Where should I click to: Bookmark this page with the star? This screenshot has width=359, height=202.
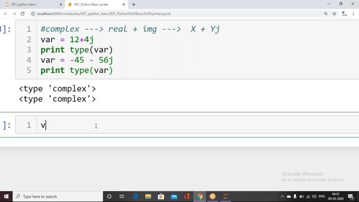pyautogui.click(x=334, y=13)
